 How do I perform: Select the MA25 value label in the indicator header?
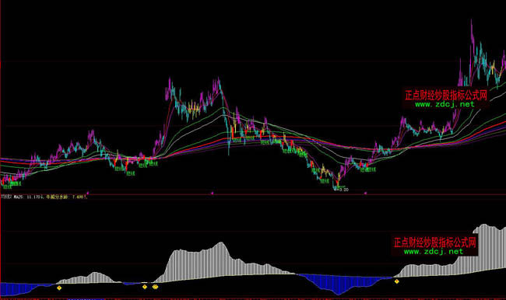28,197
